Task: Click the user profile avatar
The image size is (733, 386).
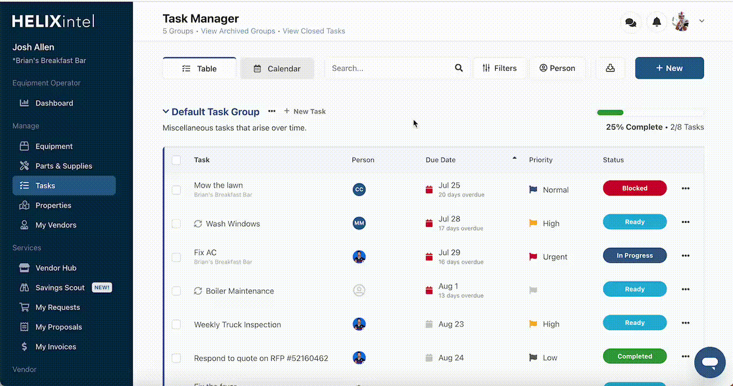Action: (680, 21)
